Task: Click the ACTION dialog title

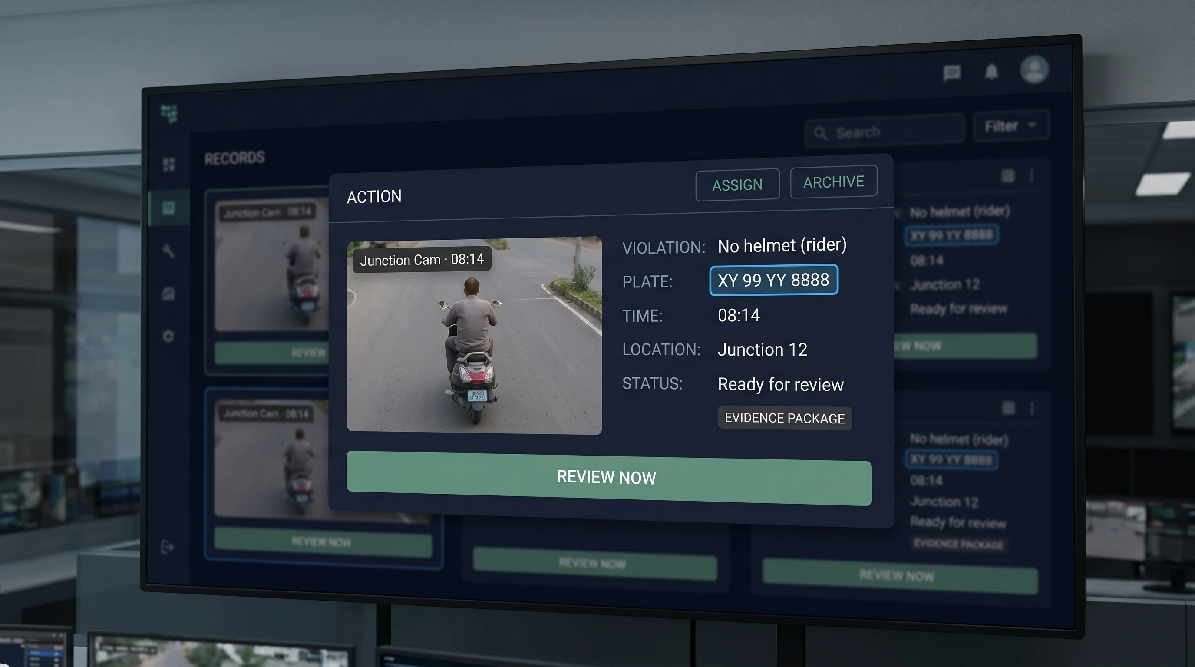Action: click(x=374, y=197)
